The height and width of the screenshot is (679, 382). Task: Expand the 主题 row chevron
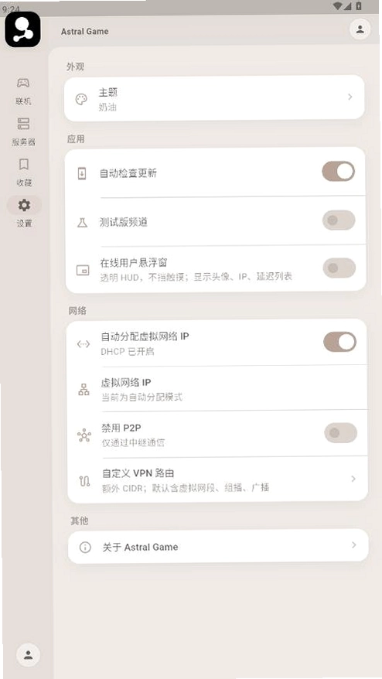coord(350,97)
